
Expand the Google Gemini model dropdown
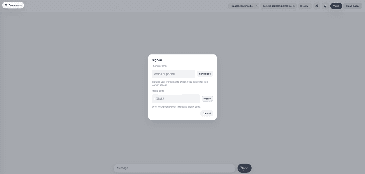244,6
